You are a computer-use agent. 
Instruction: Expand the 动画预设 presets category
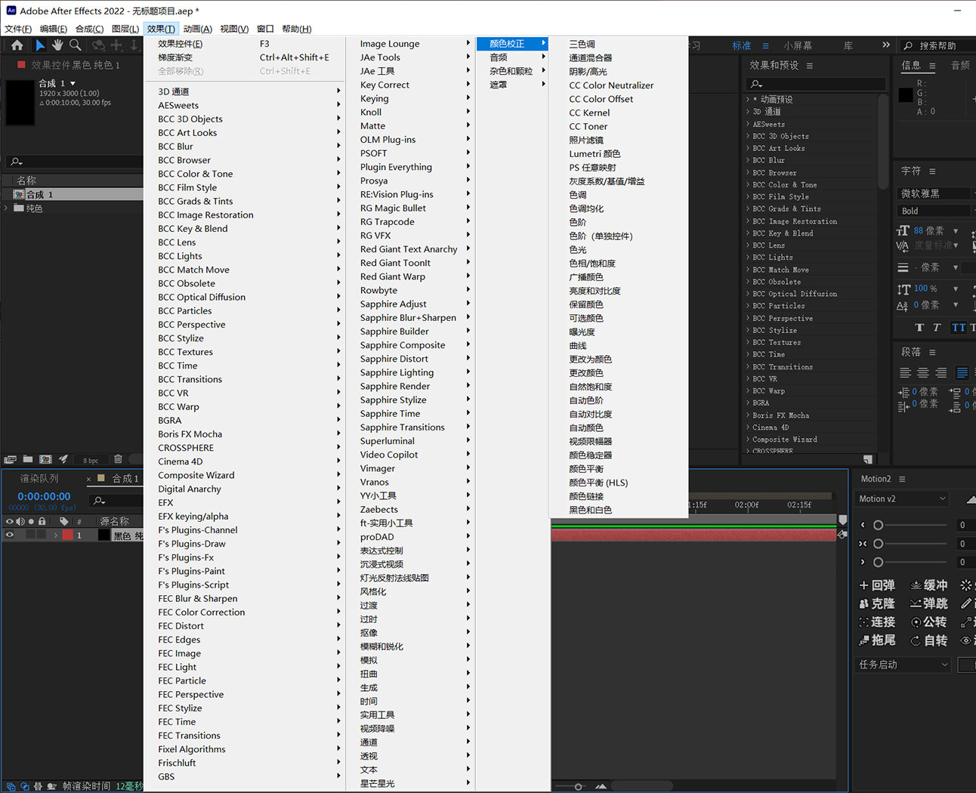click(748, 99)
